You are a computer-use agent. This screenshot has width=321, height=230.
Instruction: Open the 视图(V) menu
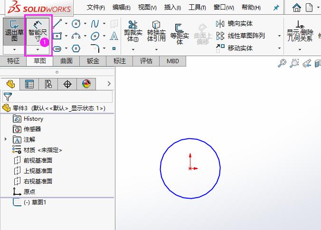pyautogui.click(x=147, y=8)
